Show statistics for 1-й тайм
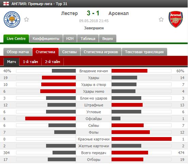This screenshot has width=188, height=164. (30, 62)
